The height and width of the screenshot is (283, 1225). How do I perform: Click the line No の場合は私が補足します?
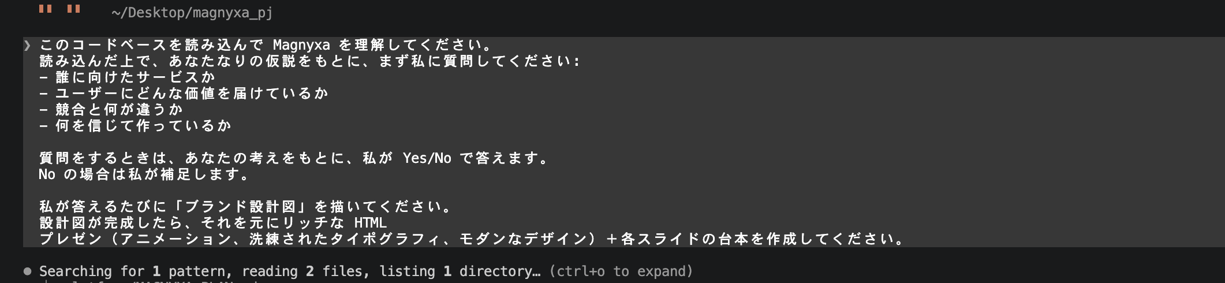pos(143,174)
